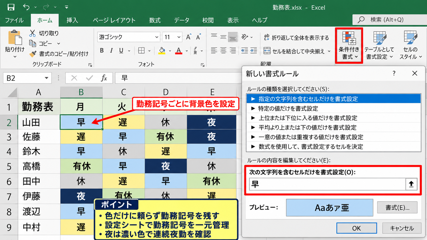
Task: Click the コピー copy icon
Action: pyautogui.click(x=33, y=43)
